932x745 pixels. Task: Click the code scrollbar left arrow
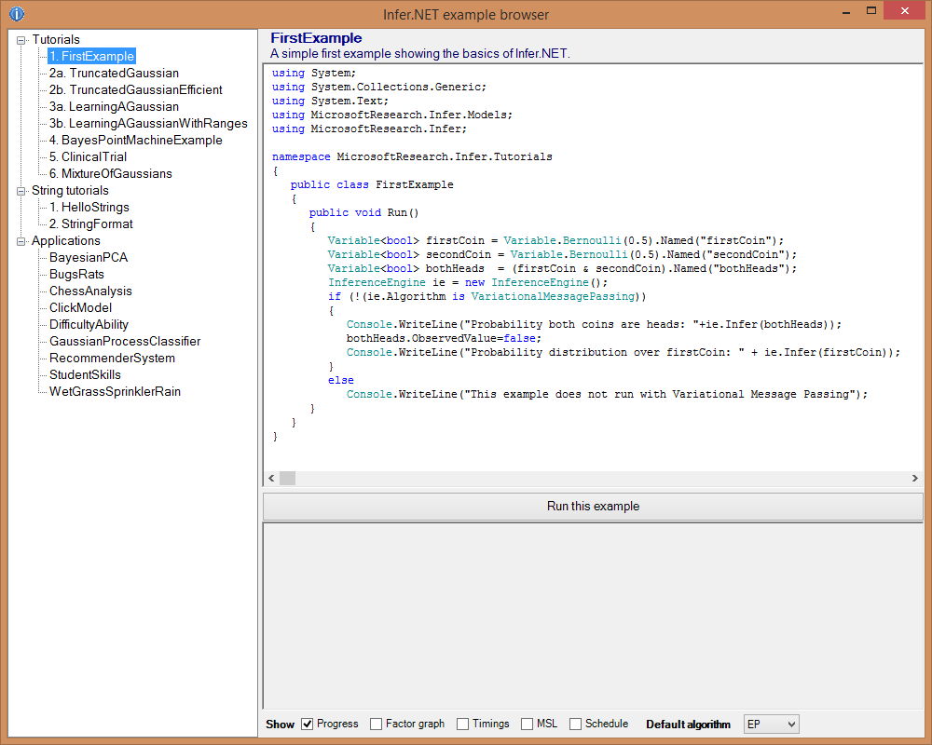click(x=271, y=479)
